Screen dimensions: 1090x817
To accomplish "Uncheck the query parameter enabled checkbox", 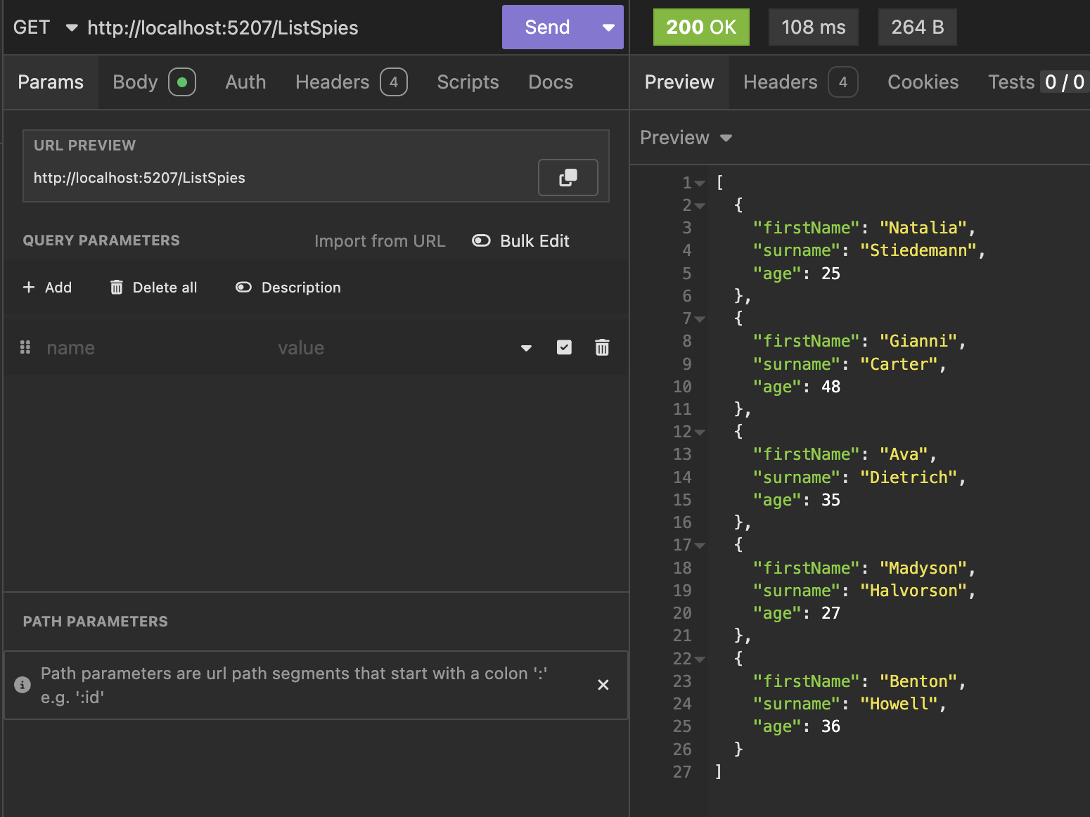I will 564,347.
